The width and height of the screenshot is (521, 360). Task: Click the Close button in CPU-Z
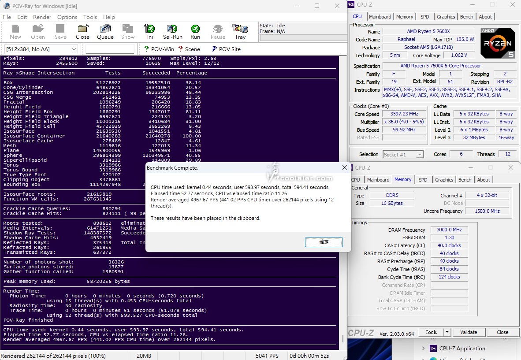coord(502,332)
